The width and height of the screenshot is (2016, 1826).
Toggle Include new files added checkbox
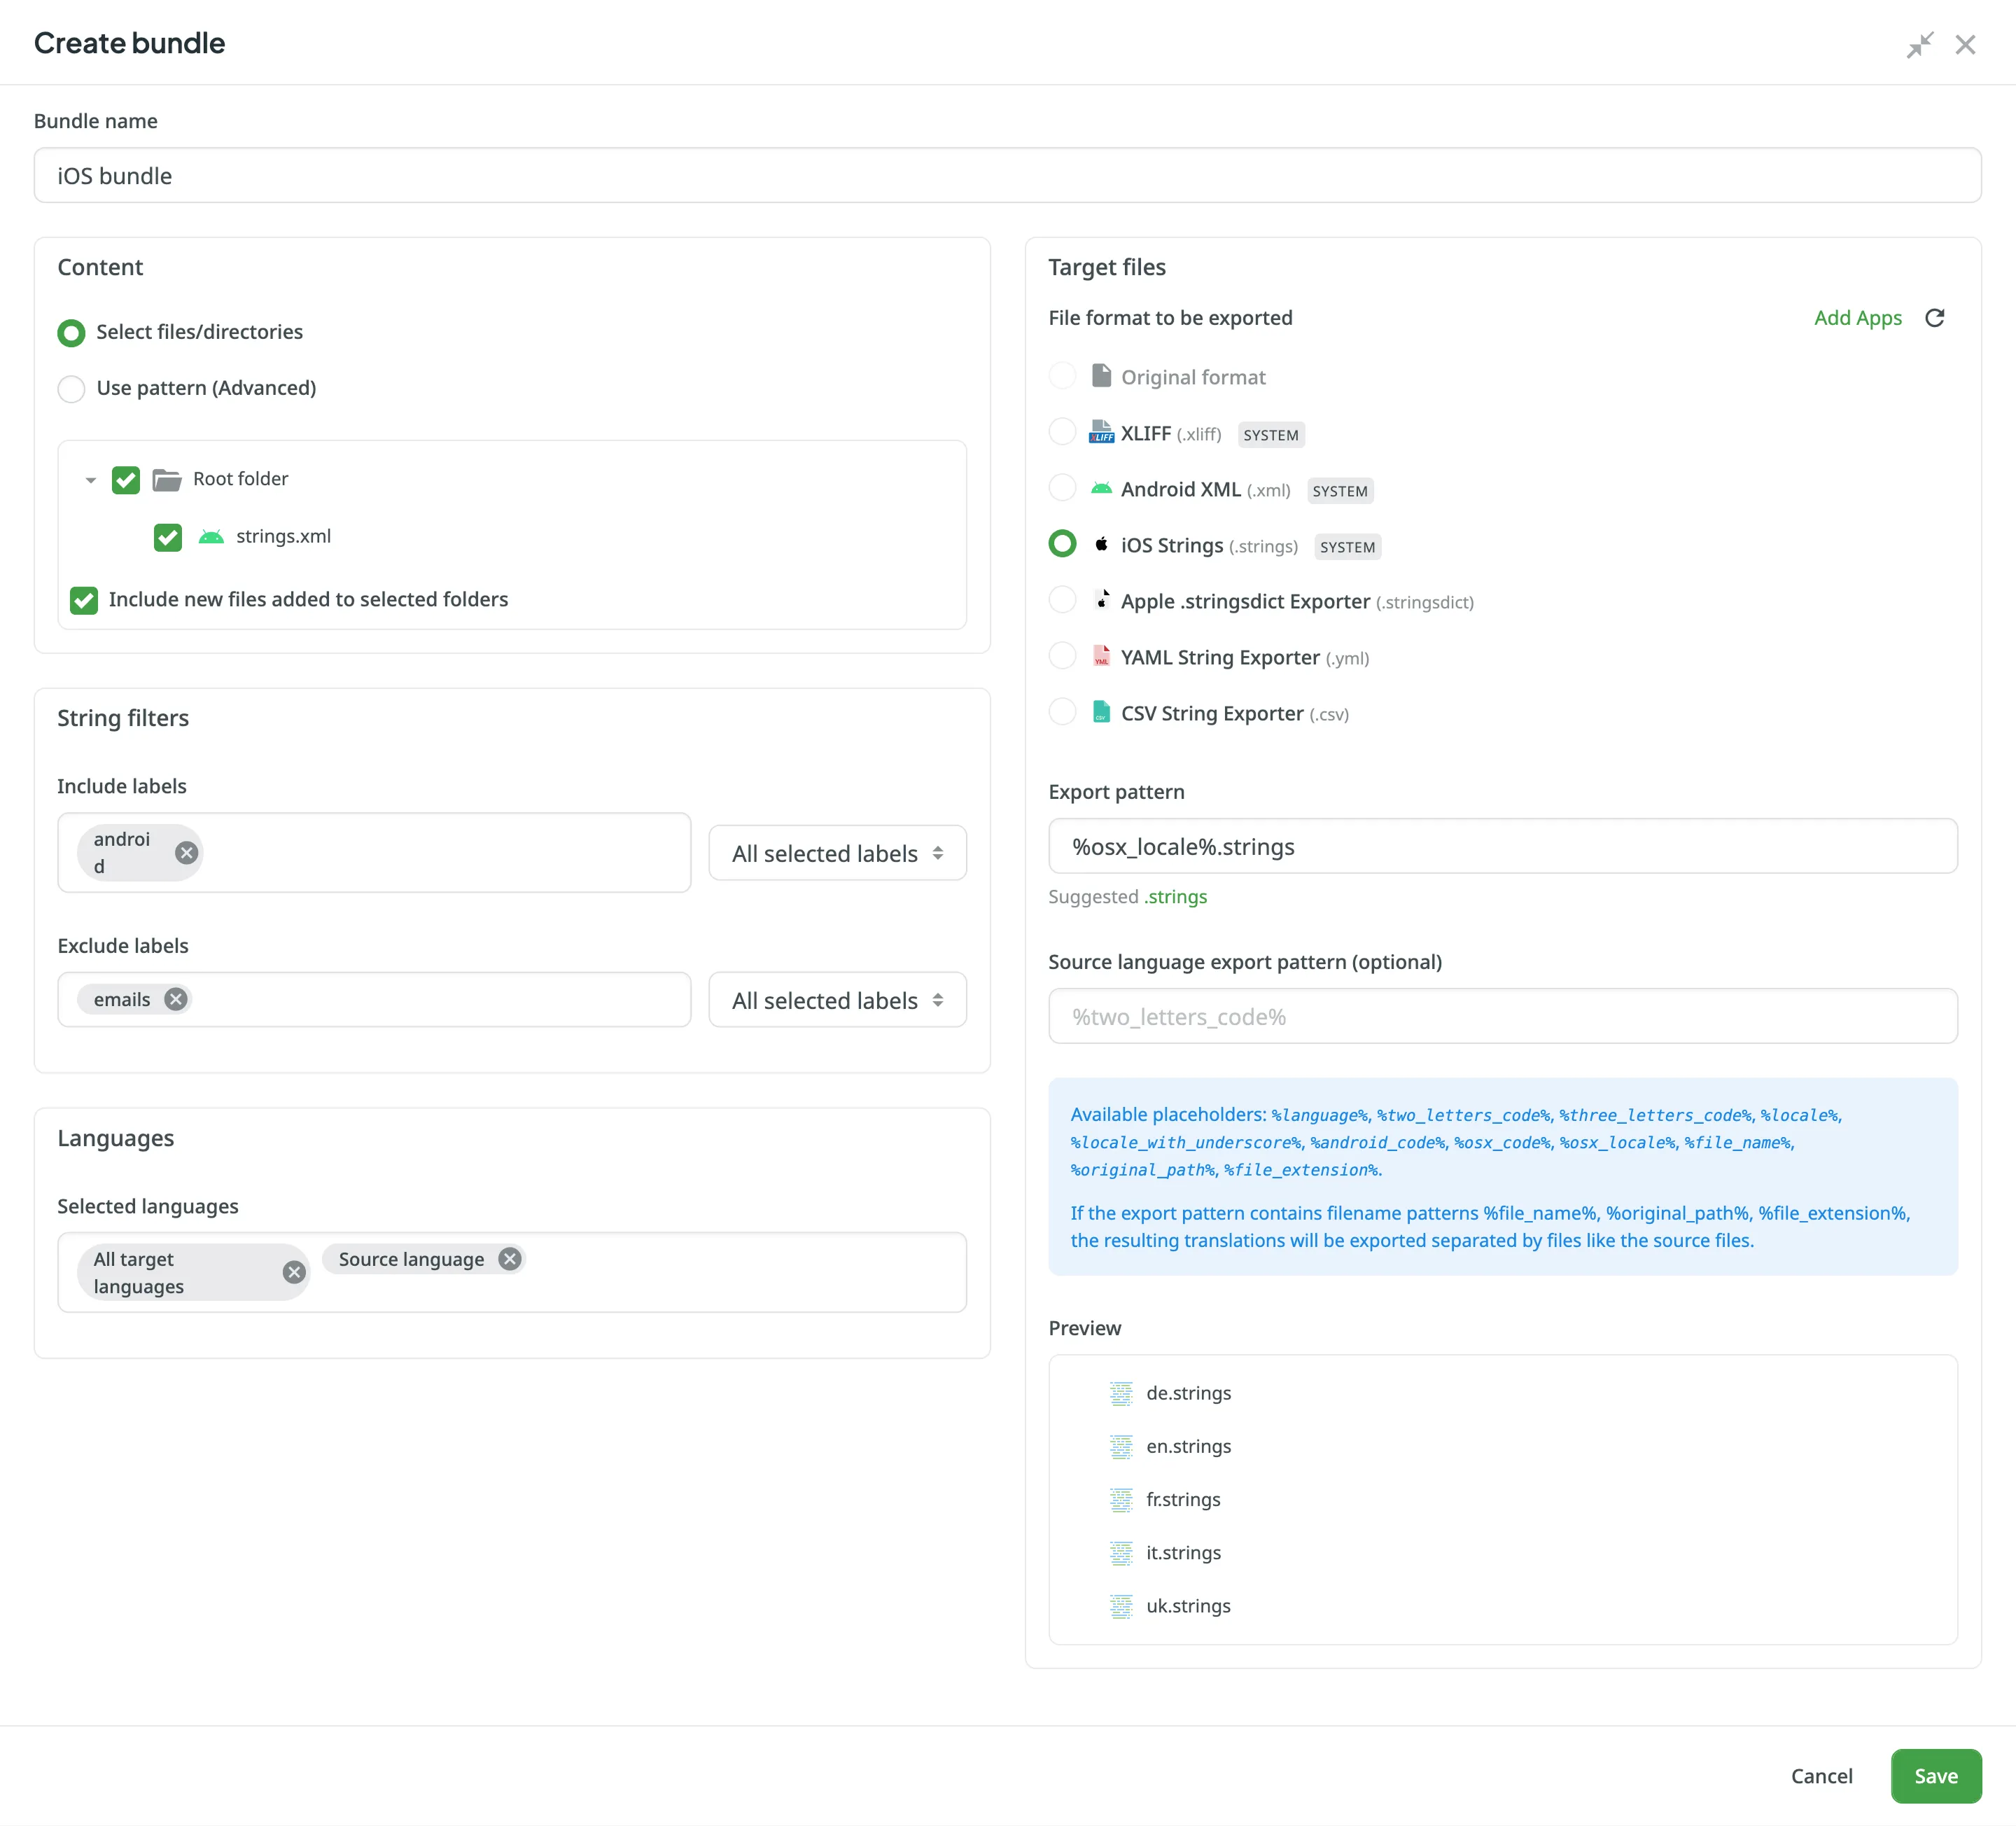pyautogui.click(x=84, y=600)
